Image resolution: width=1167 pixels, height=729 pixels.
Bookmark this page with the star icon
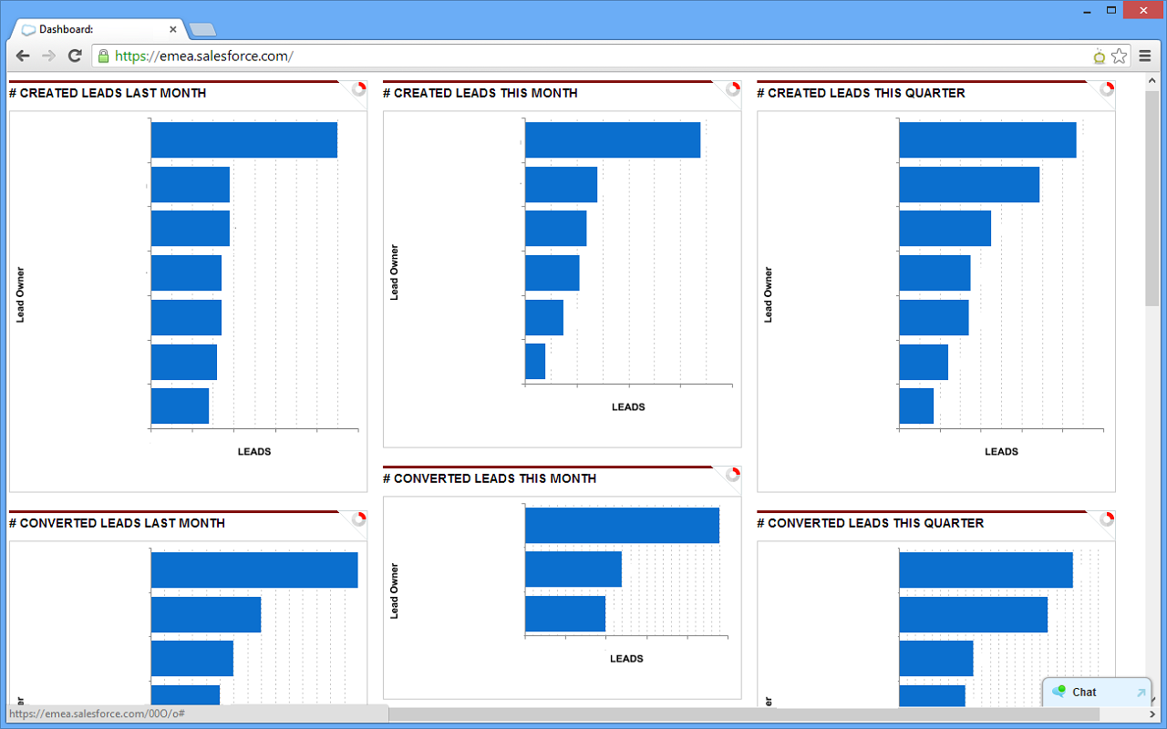point(1119,56)
